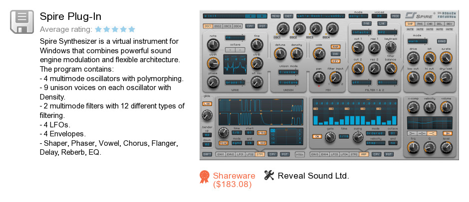
Task: Click the glide knob
Action: tap(207, 114)
